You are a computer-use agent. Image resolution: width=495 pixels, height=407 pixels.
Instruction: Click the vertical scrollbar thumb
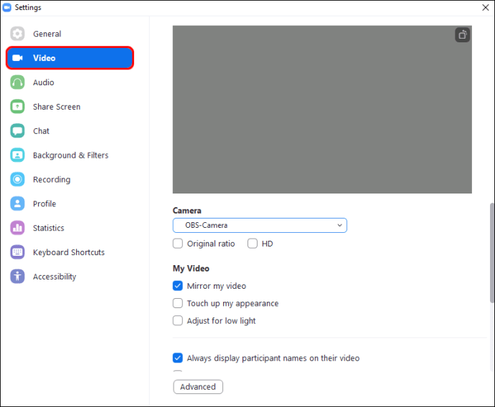click(x=492, y=253)
